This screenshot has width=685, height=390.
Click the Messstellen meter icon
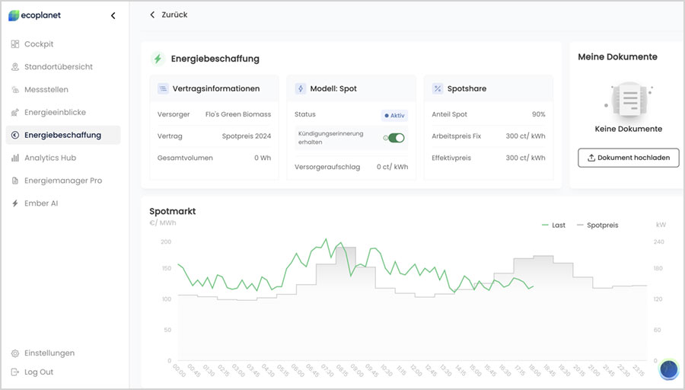[x=15, y=90]
